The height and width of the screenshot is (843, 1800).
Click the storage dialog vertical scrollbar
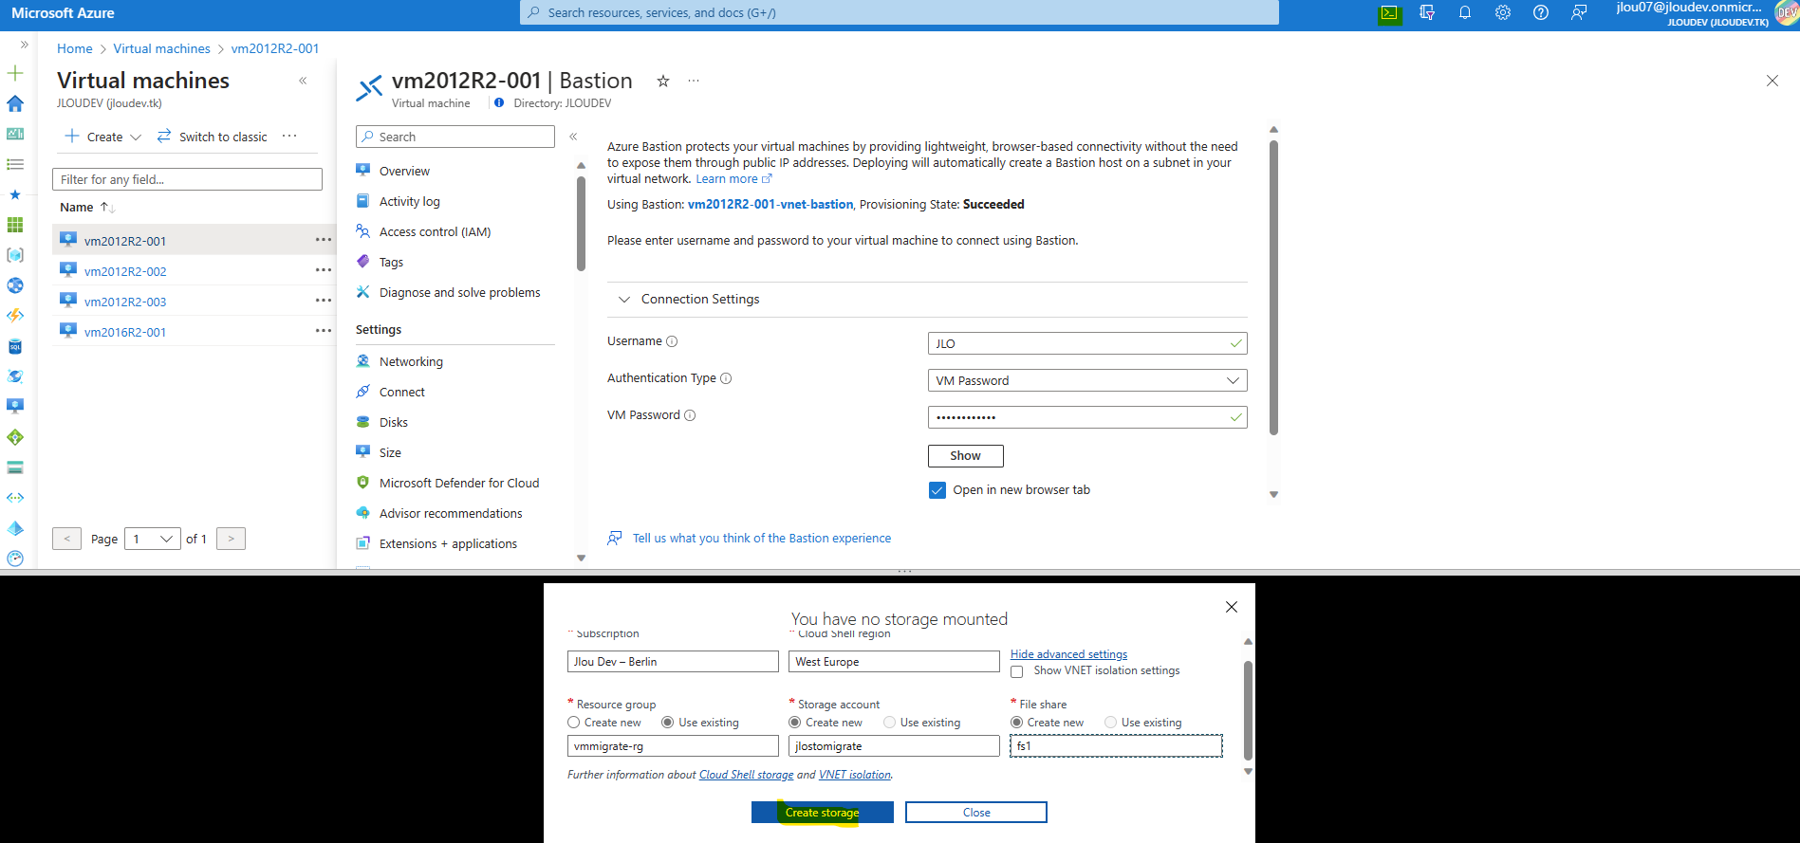(x=1248, y=711)
